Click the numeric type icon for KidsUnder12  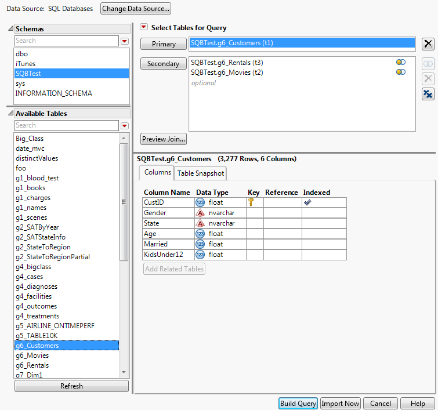click(200, 255)
